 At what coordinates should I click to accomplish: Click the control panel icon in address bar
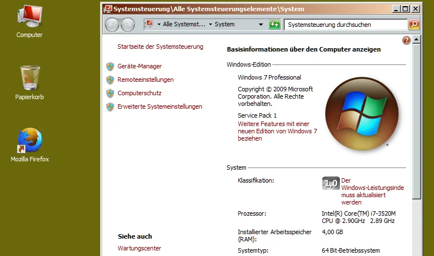149,24
